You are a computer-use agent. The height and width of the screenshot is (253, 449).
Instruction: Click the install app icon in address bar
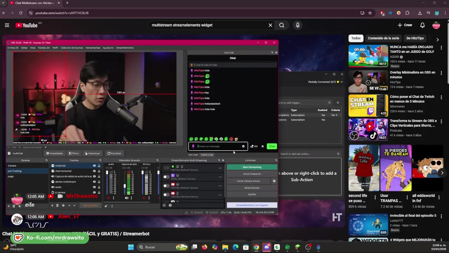click(362, 13)
